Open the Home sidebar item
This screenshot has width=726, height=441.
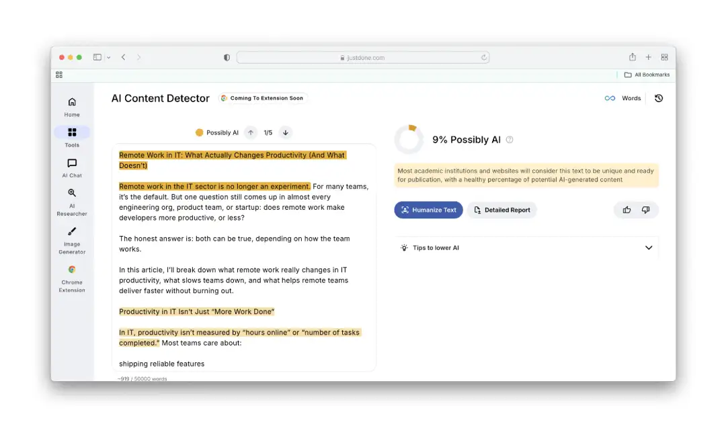pos(72,107)
